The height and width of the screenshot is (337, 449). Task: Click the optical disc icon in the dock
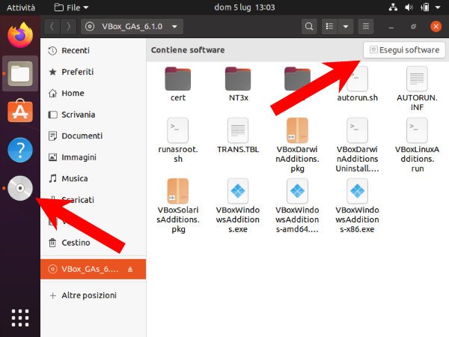(x=20, y=188)
